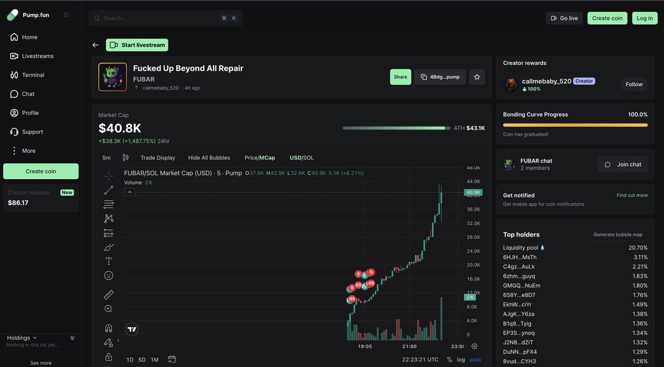The height and width of the screenshot is (367, 664).
Task: Copy contract address 4Bdg...pump
Action: tap(440, 77)
